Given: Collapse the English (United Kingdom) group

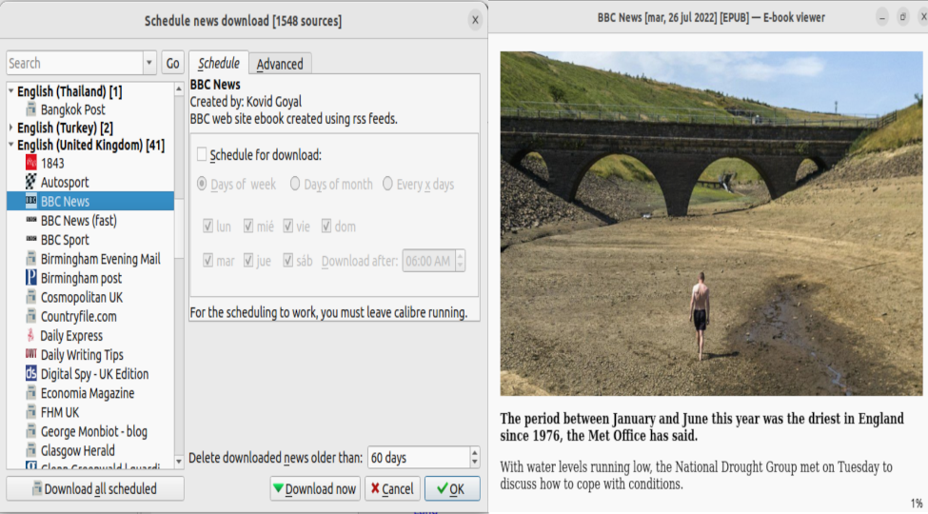Looking at the screenshot, I should 11,145.
